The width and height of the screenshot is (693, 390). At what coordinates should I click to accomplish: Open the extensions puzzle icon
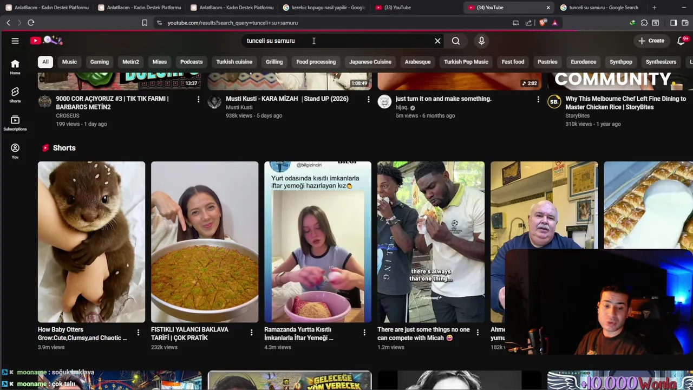(x=644, y=23)
